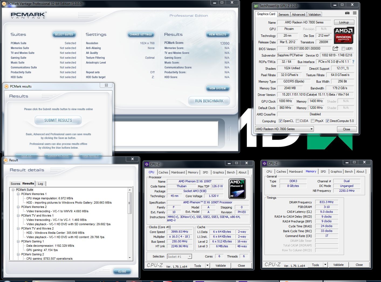Toggle the OpenCL checkbox
The width and height of the screenshot is (381, 282).
coord(280,121)
